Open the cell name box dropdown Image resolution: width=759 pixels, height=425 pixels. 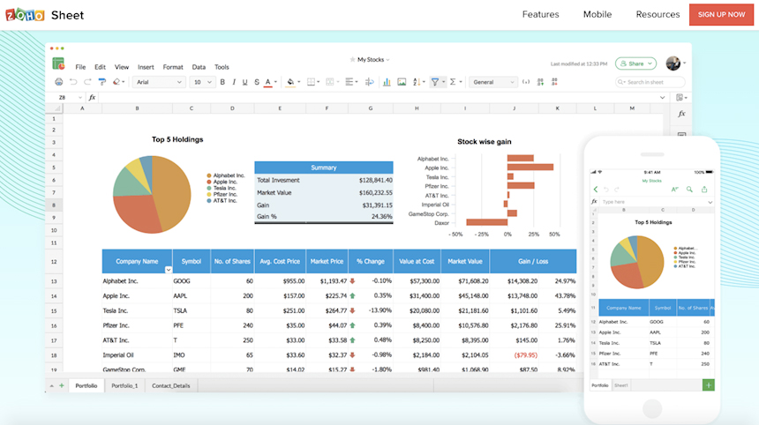(79, 98)
